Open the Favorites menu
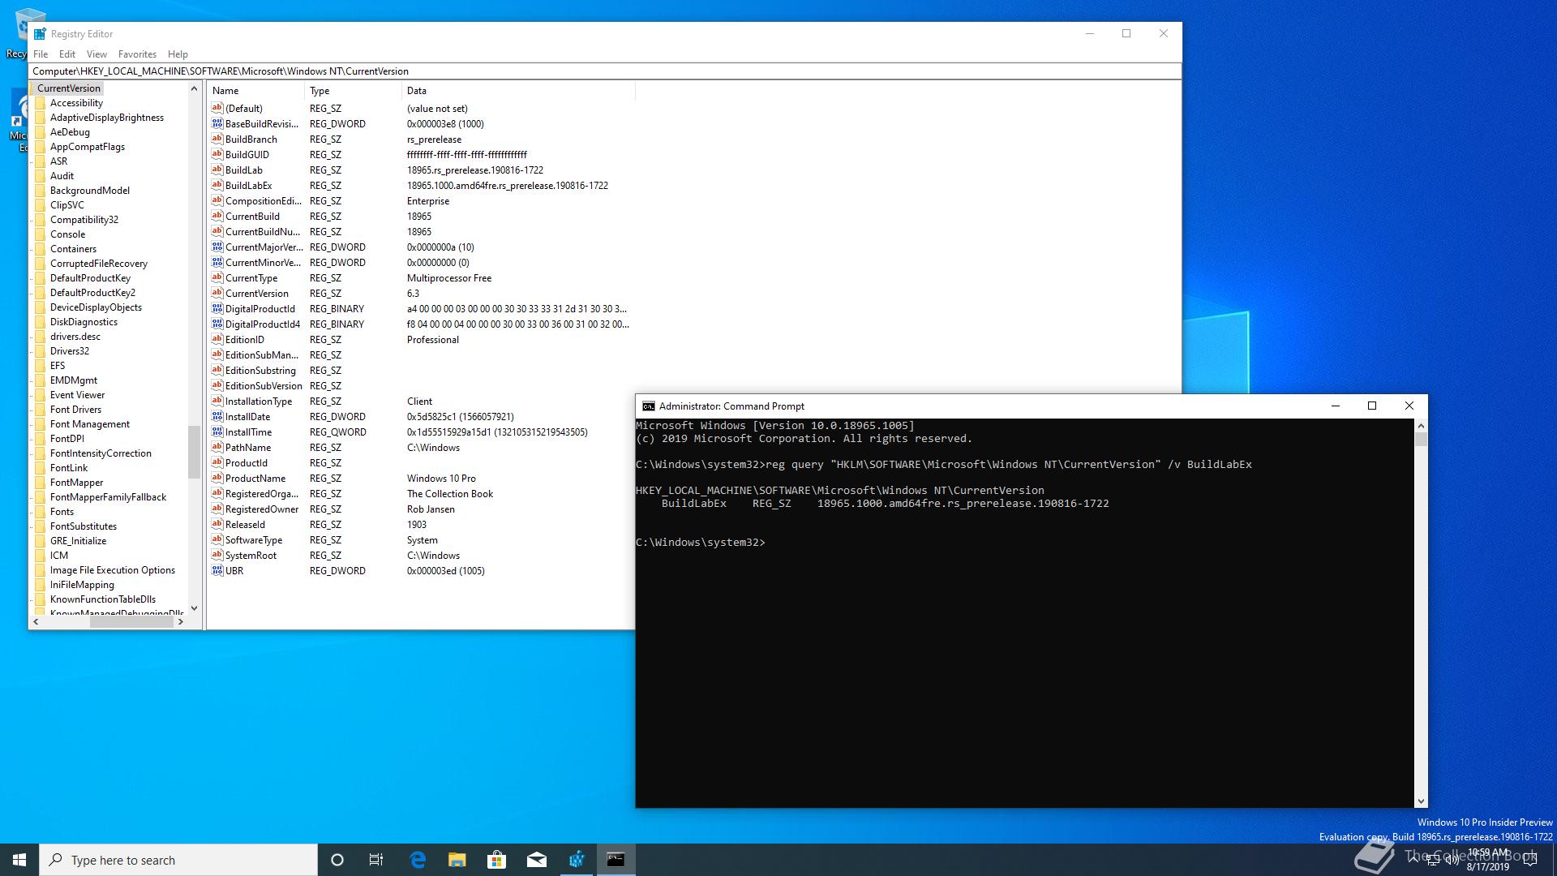1557x876 pixels. pyautogui.click(x=137, y=54)
